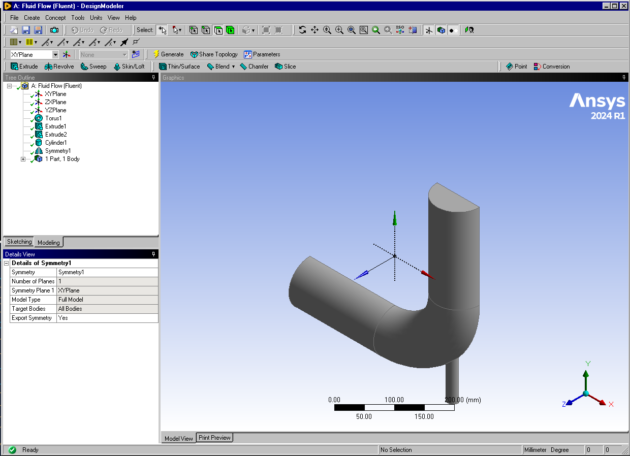630x456 pixels.
Task: Expand the 1 Part, 1 Body node
Action: point(23,159)
